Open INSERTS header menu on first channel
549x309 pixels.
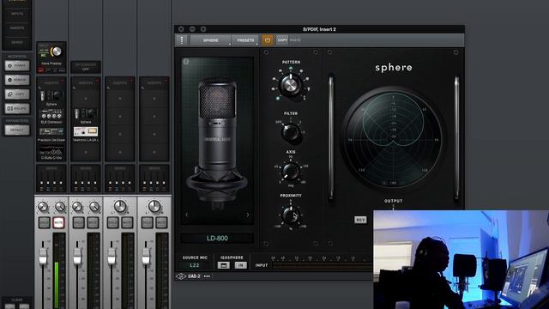(51, 83)
